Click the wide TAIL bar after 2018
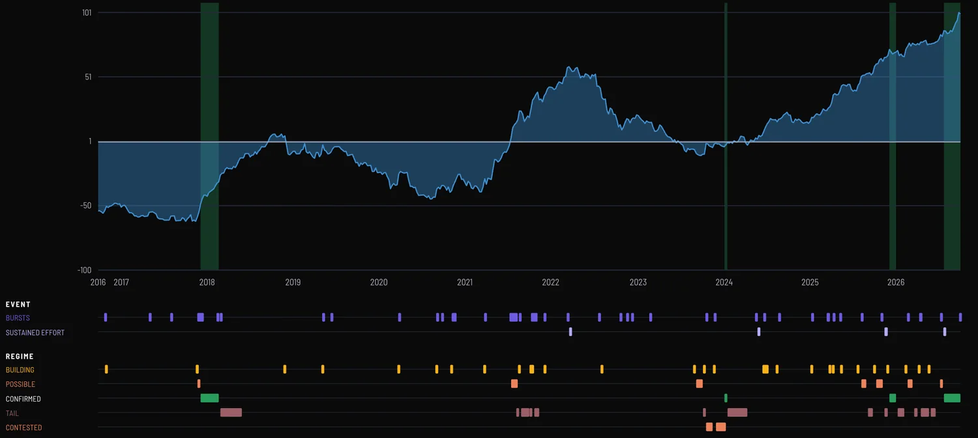This screenshot has height=438, width=978. [231, 413]
